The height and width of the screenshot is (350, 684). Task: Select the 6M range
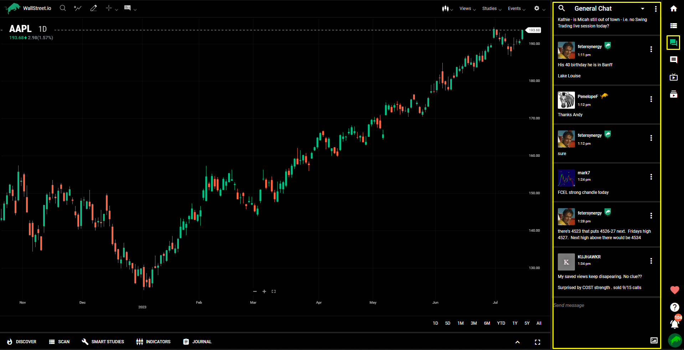click(487, 323)
